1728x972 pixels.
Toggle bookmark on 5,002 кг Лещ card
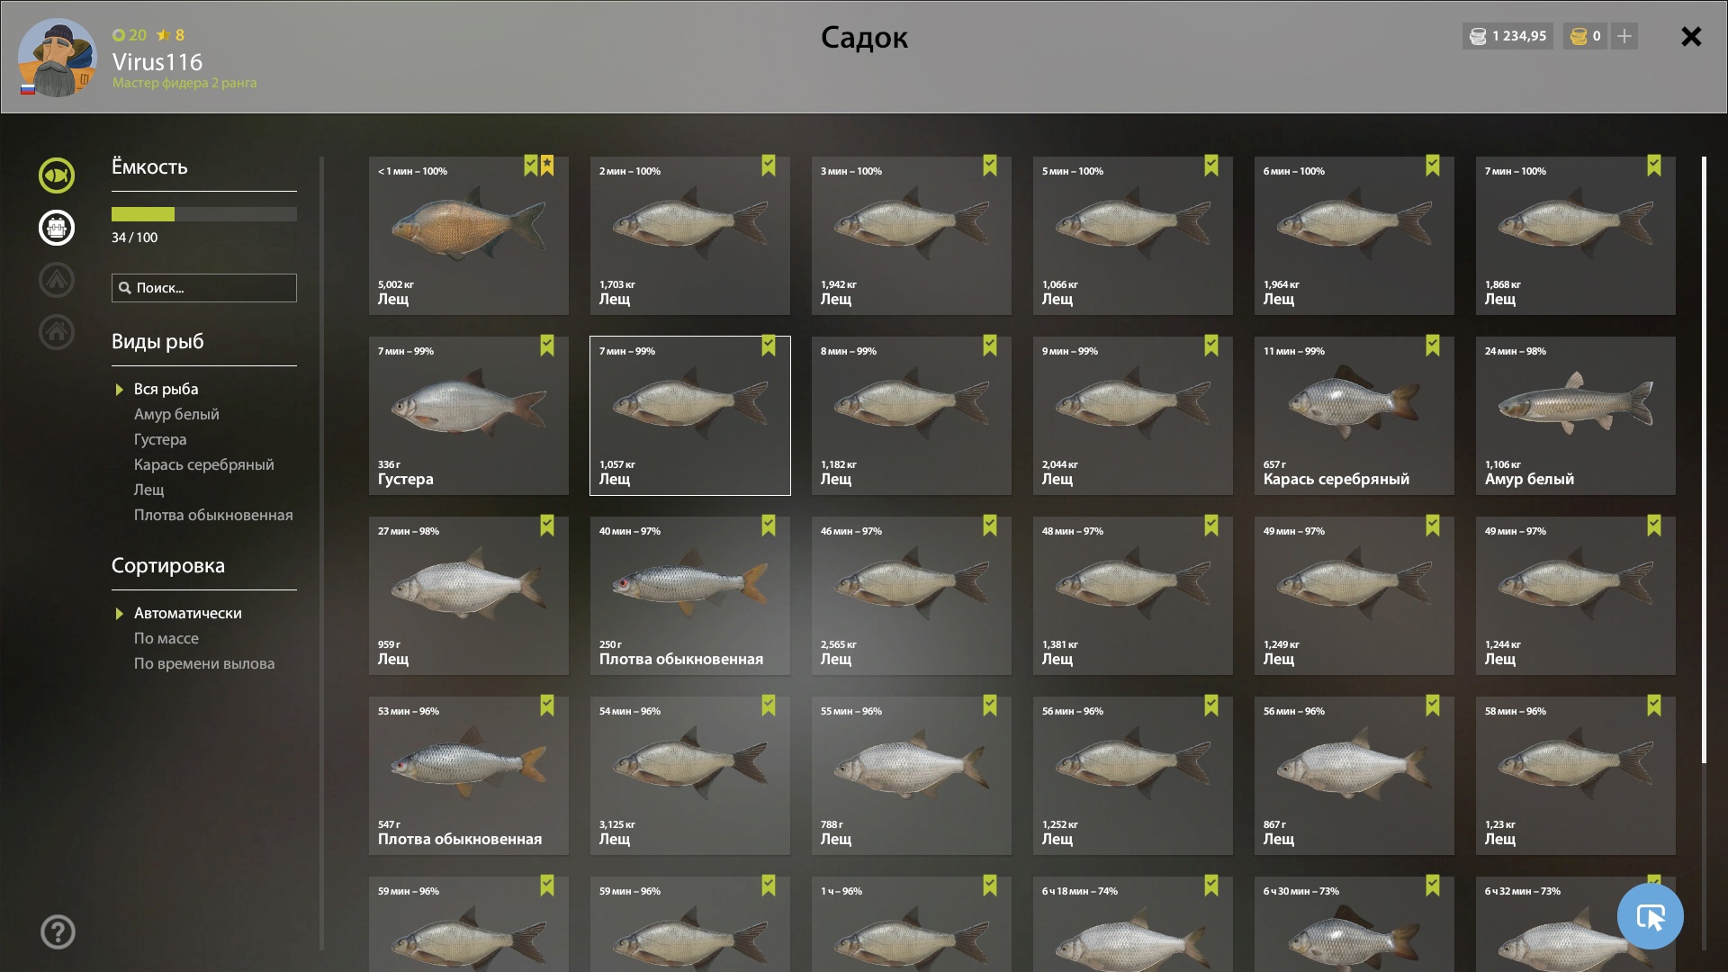(x=531, y=166)
